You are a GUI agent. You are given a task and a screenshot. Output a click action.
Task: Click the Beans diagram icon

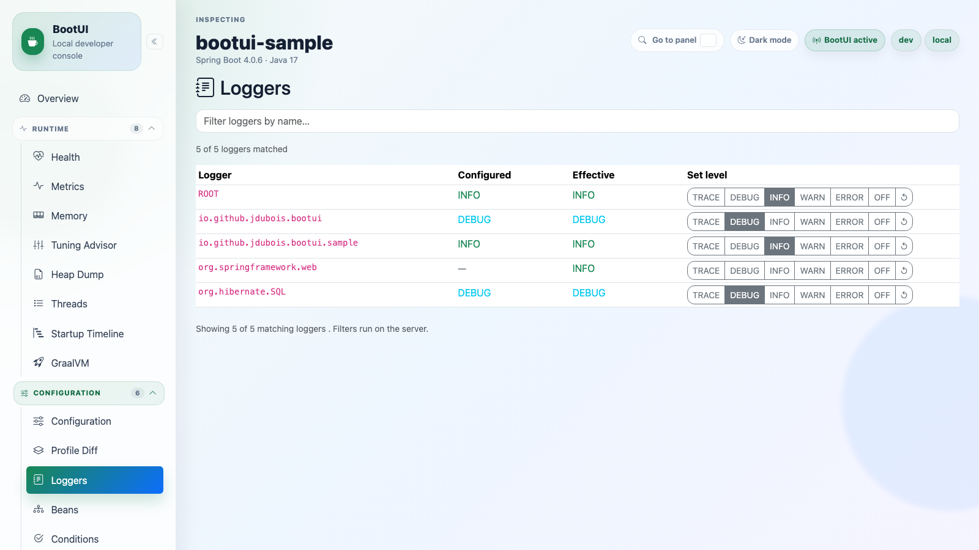[39, 509]
